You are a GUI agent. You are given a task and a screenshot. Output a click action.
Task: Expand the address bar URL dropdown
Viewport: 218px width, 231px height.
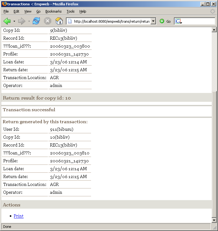pyautogui.click(x=153, y=21)
